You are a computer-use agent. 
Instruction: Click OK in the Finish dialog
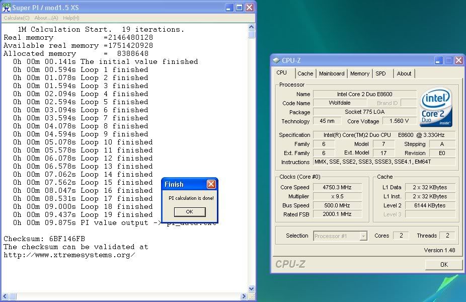point(190,211)
